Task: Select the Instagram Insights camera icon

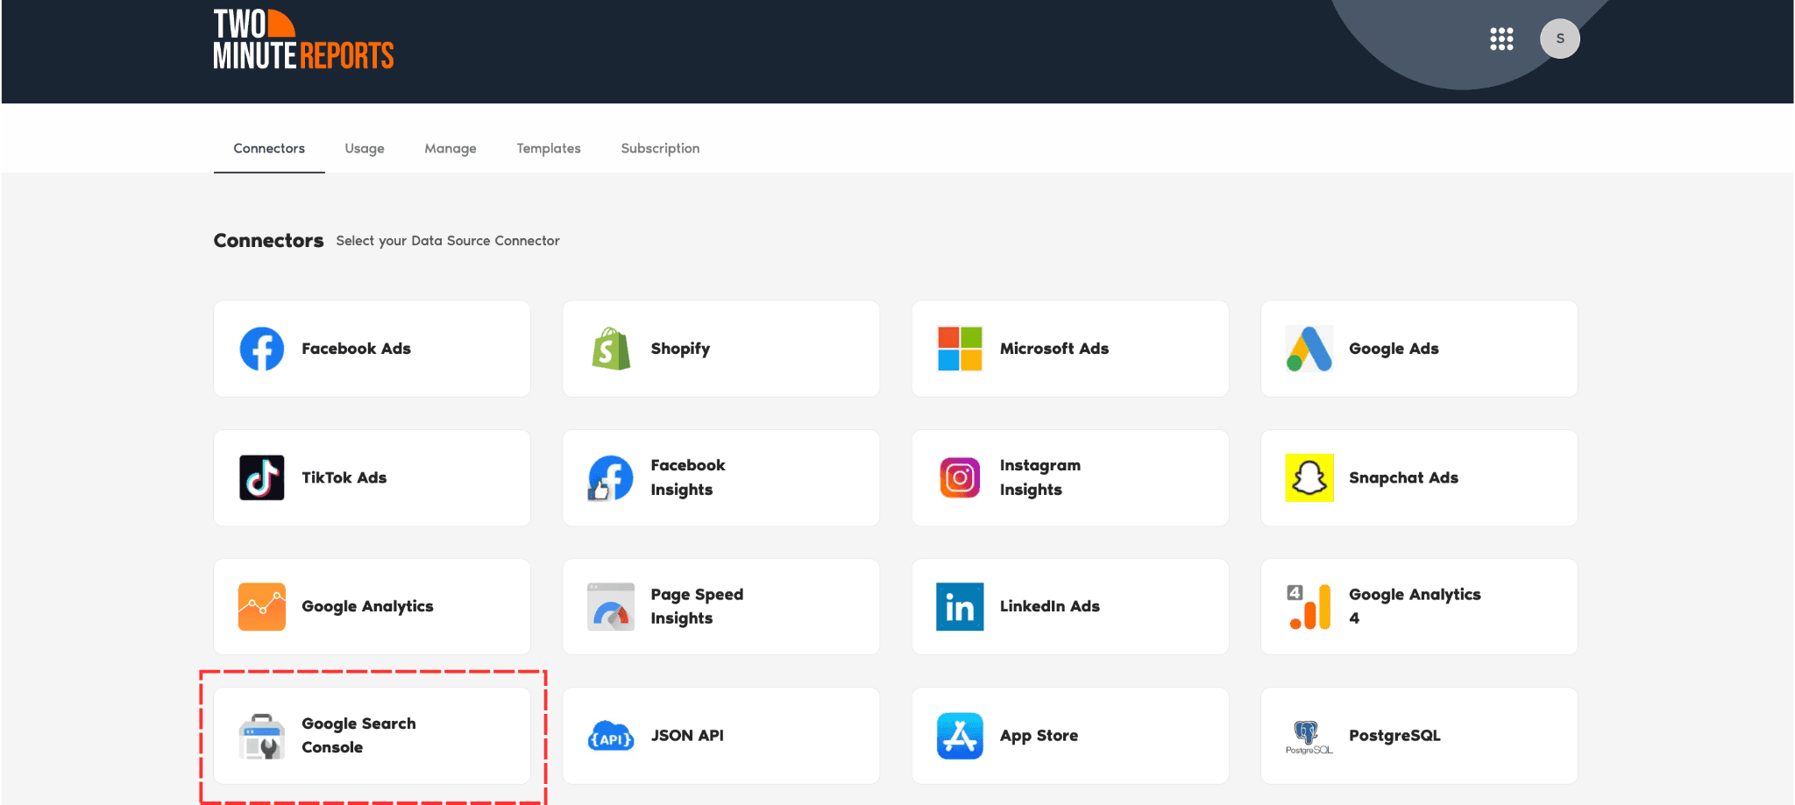Action: [x=960, y=477]
